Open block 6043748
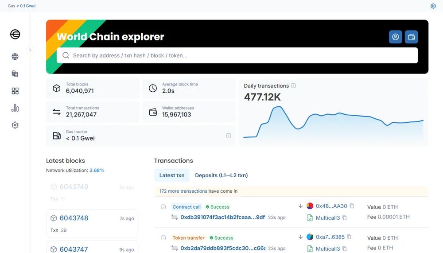The height and width of the screenshot is (253, 443). pyautogui.click(x=74, y=218)
